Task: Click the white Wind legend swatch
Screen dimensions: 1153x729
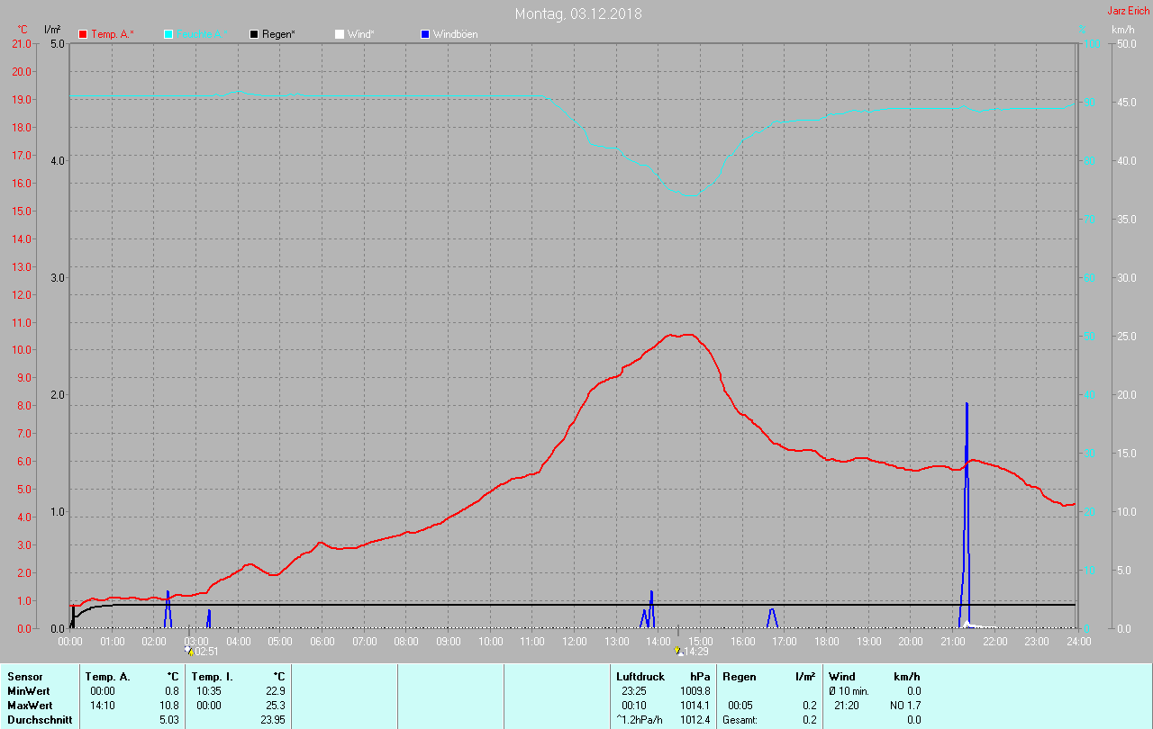Action: coord(339,34)
